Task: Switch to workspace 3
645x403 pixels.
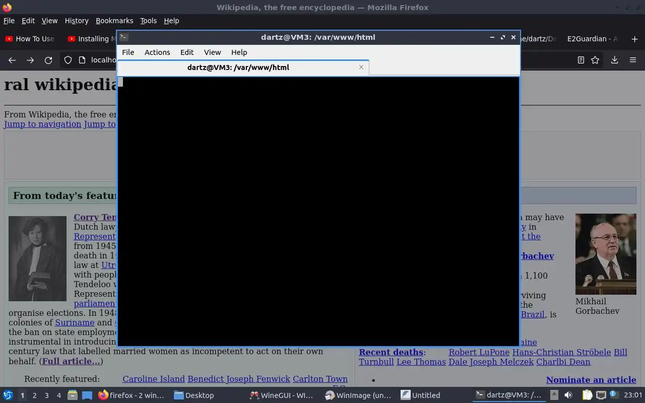Action: point(47,395)
